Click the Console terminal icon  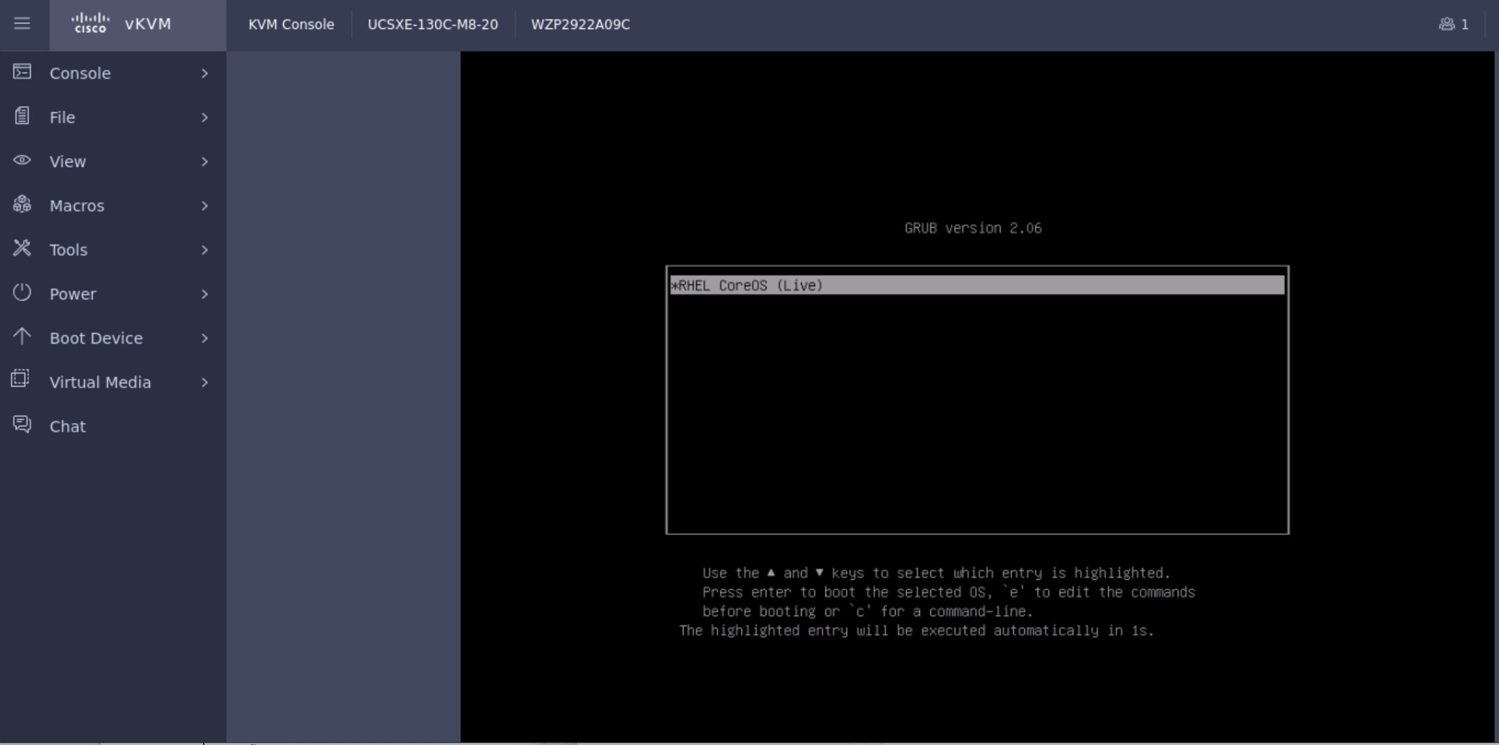tap(22, 72)
